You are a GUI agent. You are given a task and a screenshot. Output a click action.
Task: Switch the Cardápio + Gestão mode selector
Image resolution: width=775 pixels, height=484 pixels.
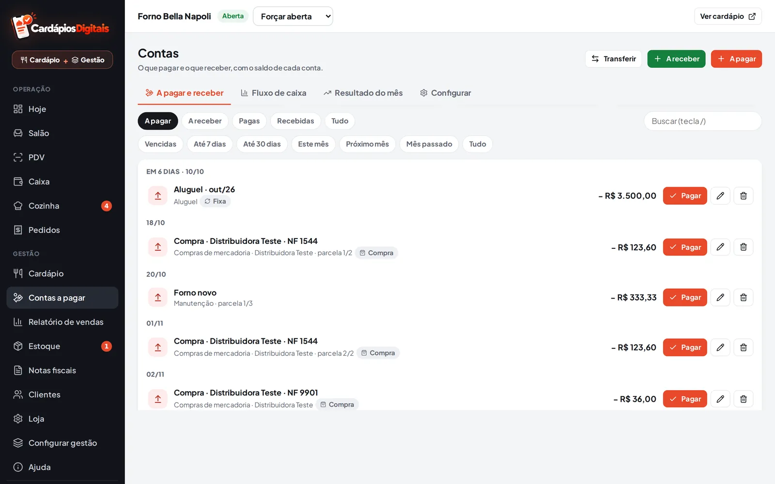pos(62,60)
